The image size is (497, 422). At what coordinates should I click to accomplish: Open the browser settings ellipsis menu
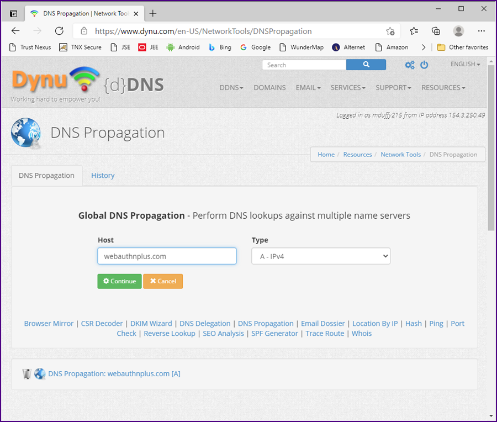point(482,31)
